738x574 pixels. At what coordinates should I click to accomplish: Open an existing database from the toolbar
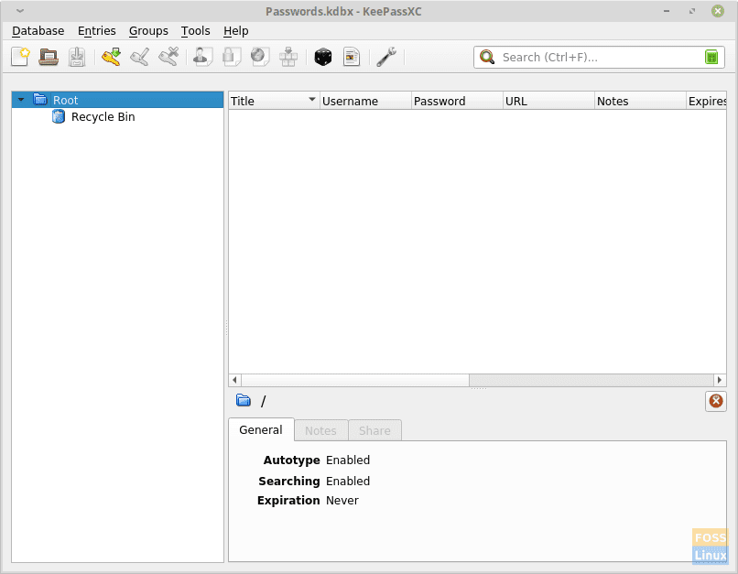(49, 56)
